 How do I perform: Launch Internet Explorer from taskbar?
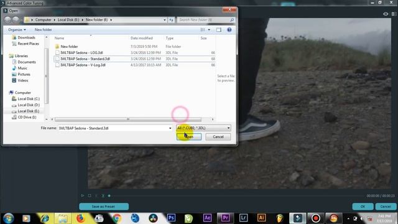tap(45, 218)
